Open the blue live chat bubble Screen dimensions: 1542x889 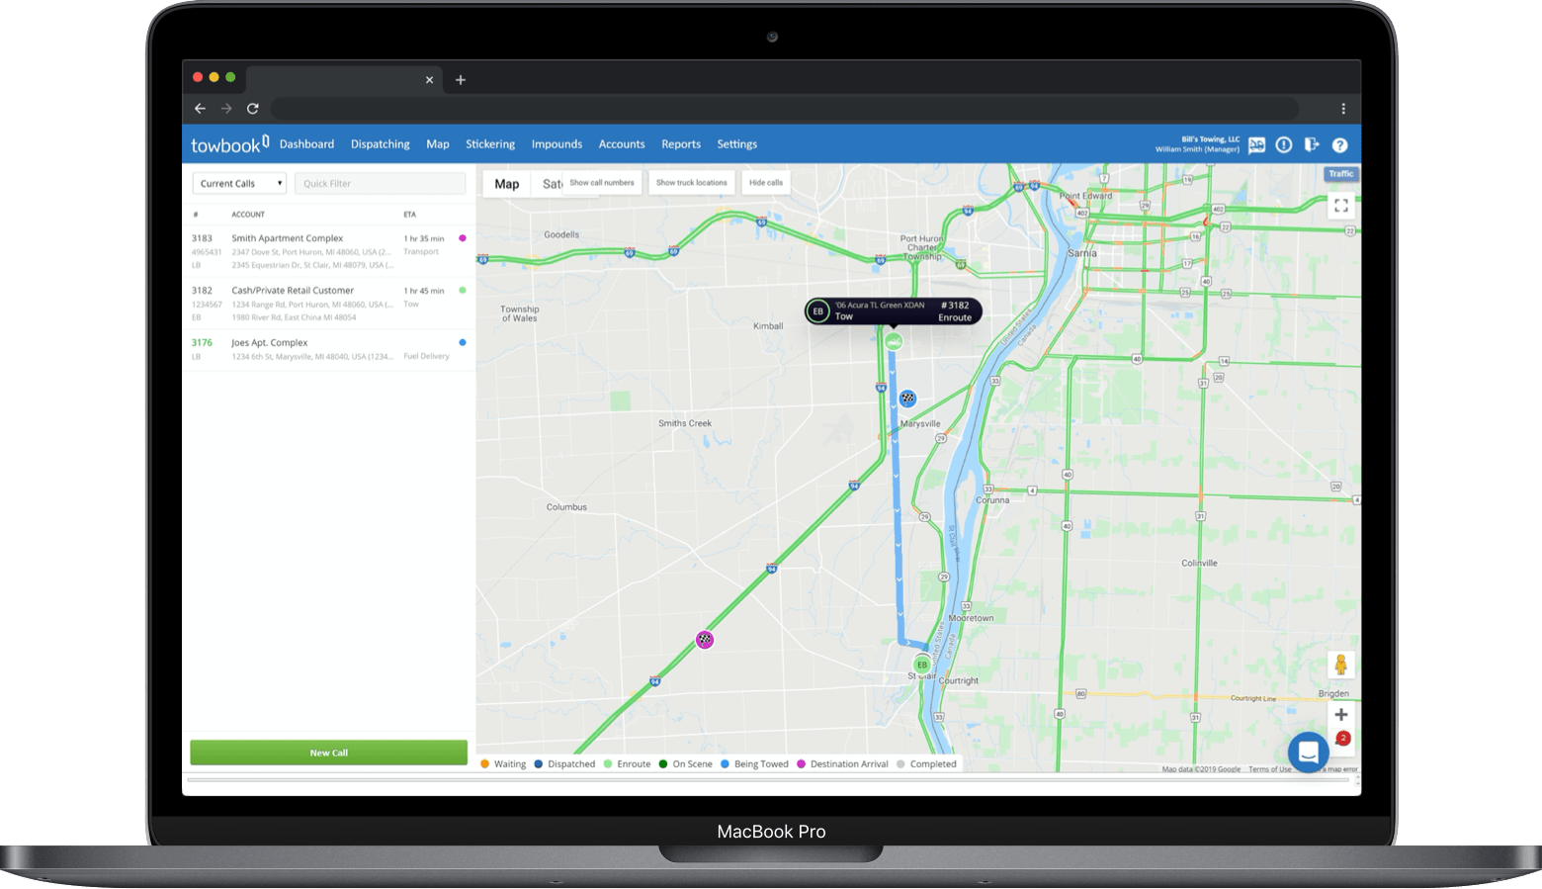pyautogui.click(x=1308, y=753)
